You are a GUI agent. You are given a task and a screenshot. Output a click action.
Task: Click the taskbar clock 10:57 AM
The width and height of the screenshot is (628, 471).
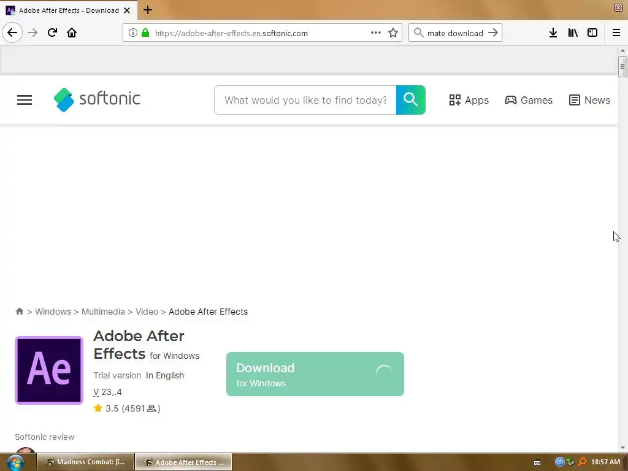(x=605, y=462)
